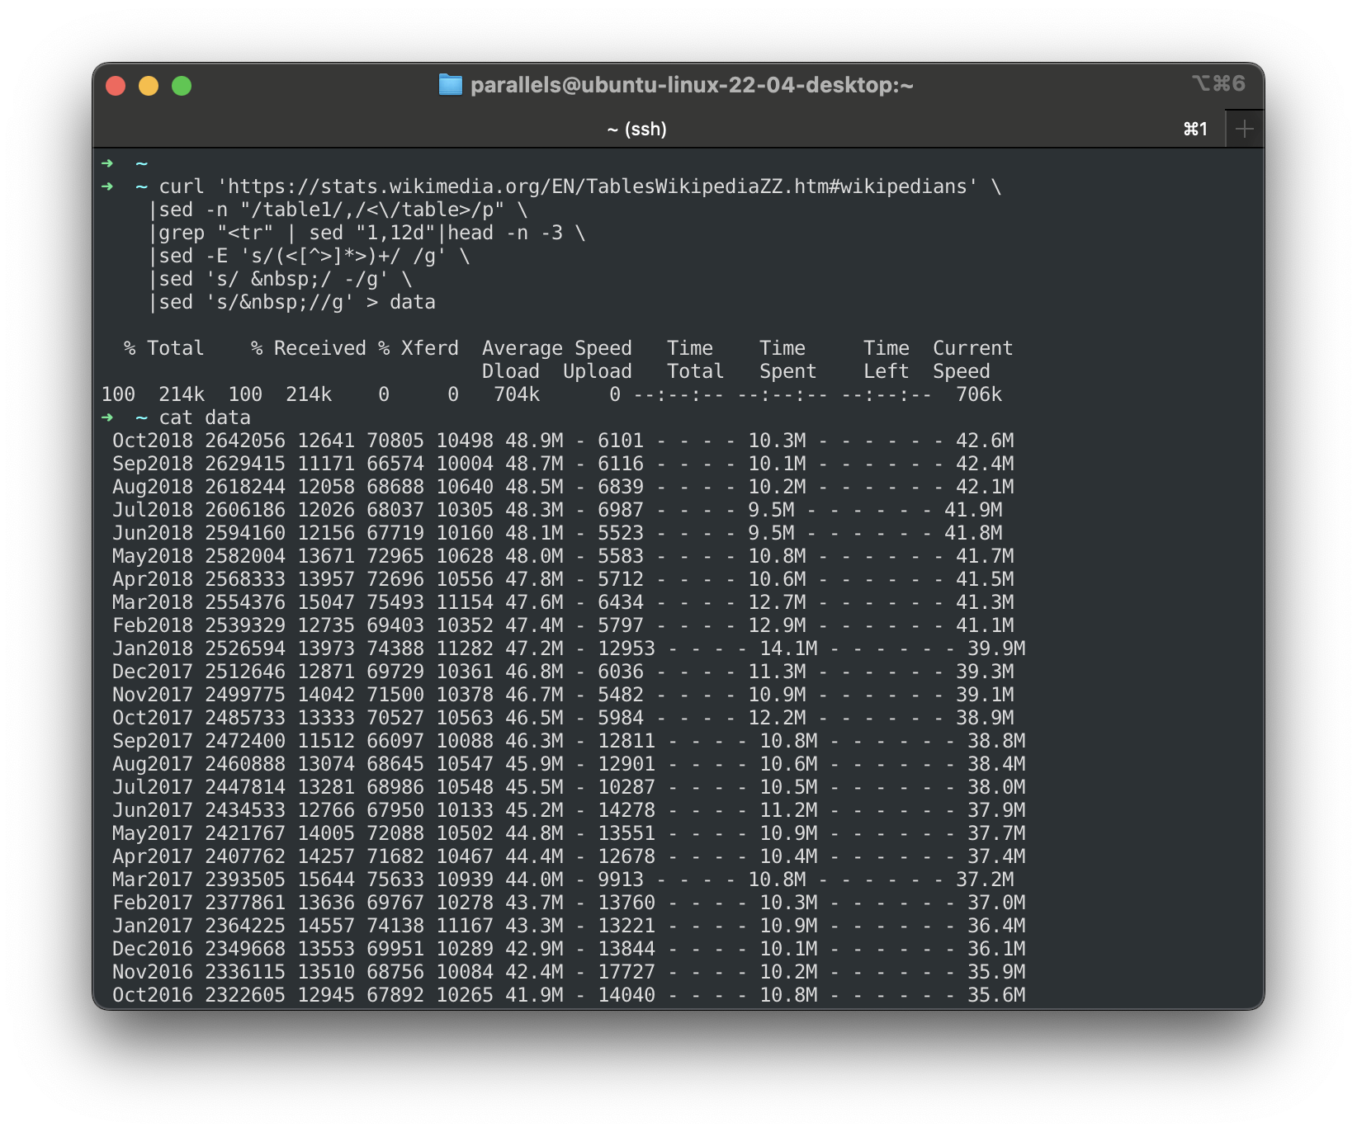1357x1132 pixels.
Task: Click the 704k Average Dload value
Action: pos(518,394)
